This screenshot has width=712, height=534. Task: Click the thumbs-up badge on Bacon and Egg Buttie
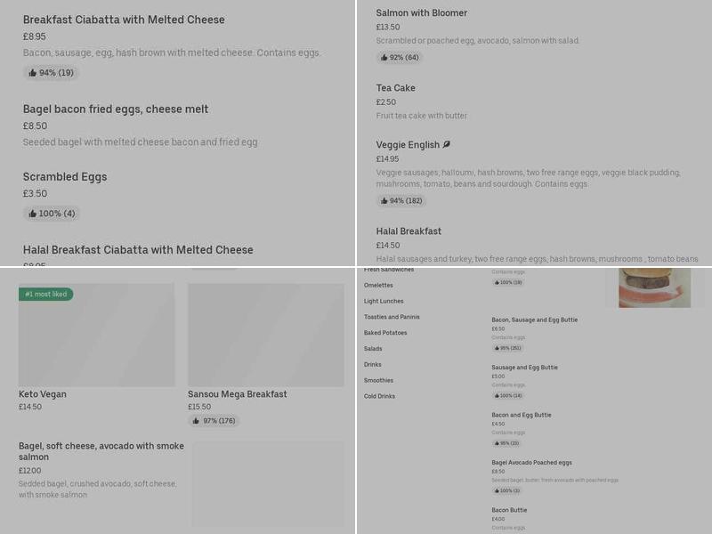pyautogui.click(x=507, y=443)
